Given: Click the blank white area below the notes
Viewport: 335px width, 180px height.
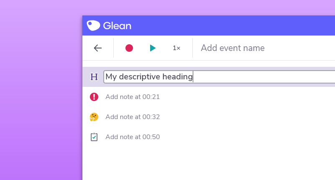Looking at the screenshot, I should 209,163.
